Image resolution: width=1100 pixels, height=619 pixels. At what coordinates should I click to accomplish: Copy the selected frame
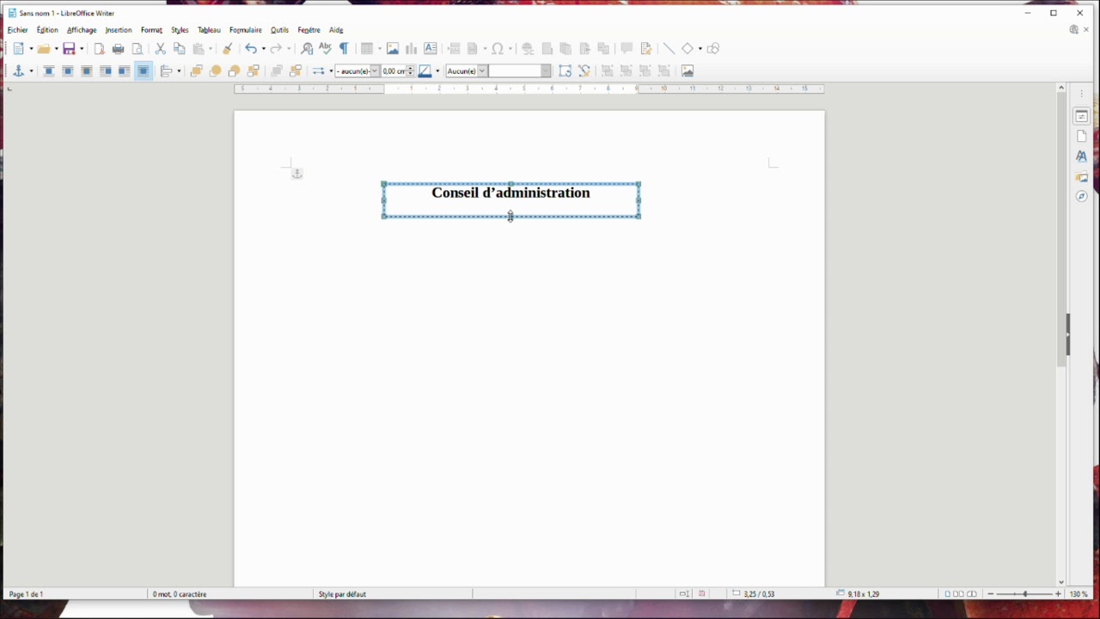(x=179, y=49)
